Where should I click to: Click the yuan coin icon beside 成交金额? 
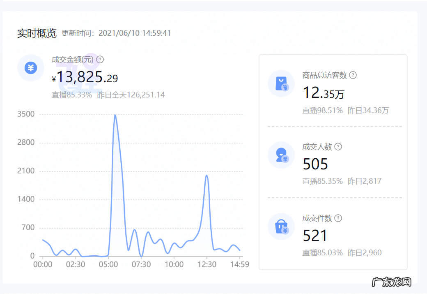[30, 68]
